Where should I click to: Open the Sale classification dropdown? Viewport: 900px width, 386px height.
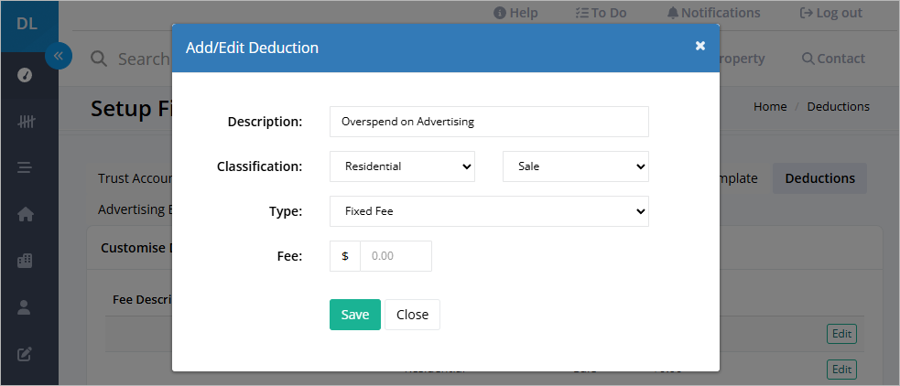point(576,166)
